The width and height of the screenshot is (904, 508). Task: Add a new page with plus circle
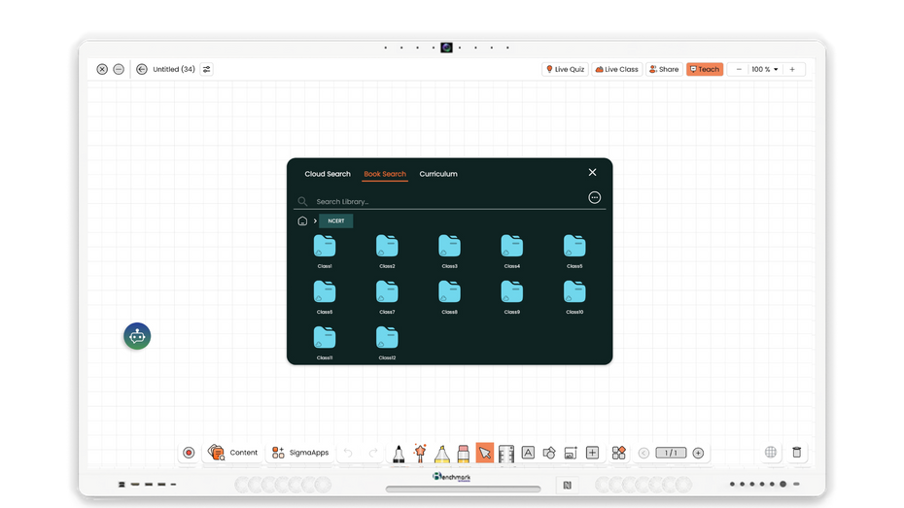pos(698,454)
